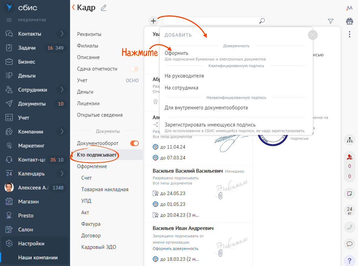Close the Добавить popup panel

[x=312, y=35]
